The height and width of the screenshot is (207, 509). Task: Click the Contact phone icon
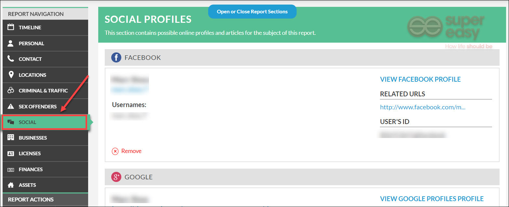(11, 59)
